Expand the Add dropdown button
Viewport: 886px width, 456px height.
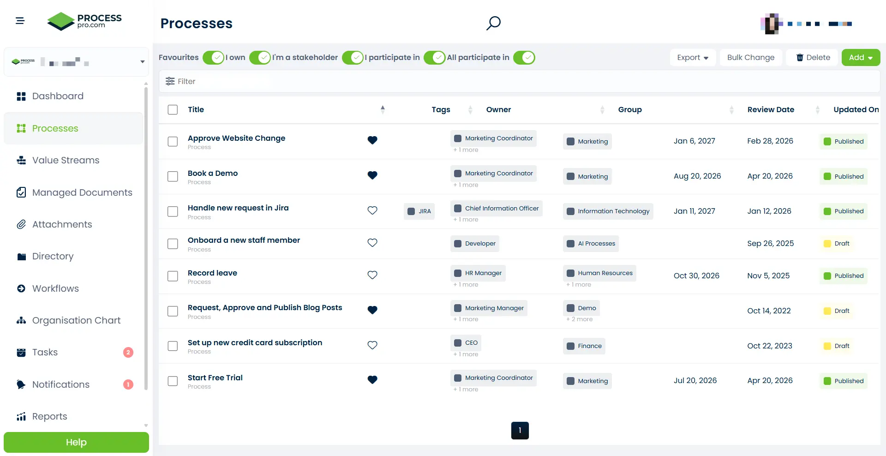point(861,58)
